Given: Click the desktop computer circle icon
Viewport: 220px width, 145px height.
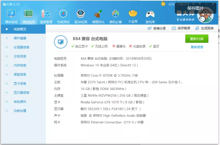Looking at the screenshot, I should [x=61, y=42].
